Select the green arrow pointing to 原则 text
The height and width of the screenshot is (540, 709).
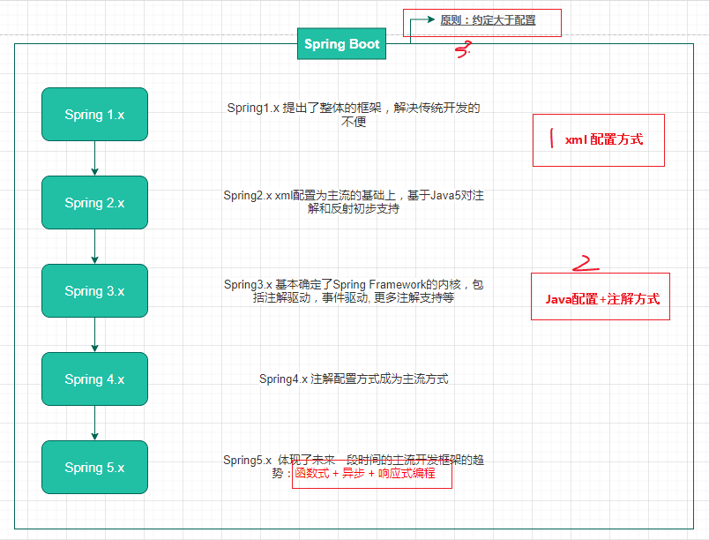pos(422,20)
